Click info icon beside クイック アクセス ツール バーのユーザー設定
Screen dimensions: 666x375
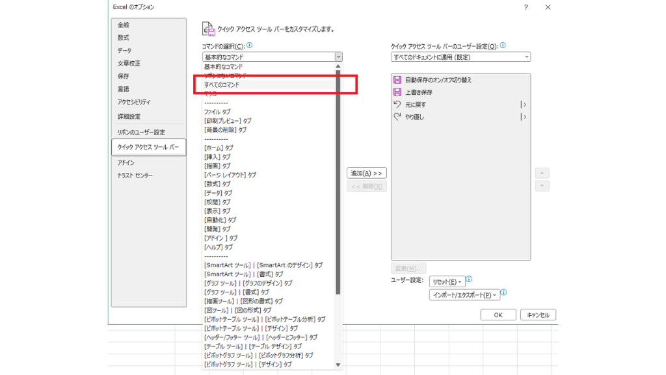coord(503,46)
